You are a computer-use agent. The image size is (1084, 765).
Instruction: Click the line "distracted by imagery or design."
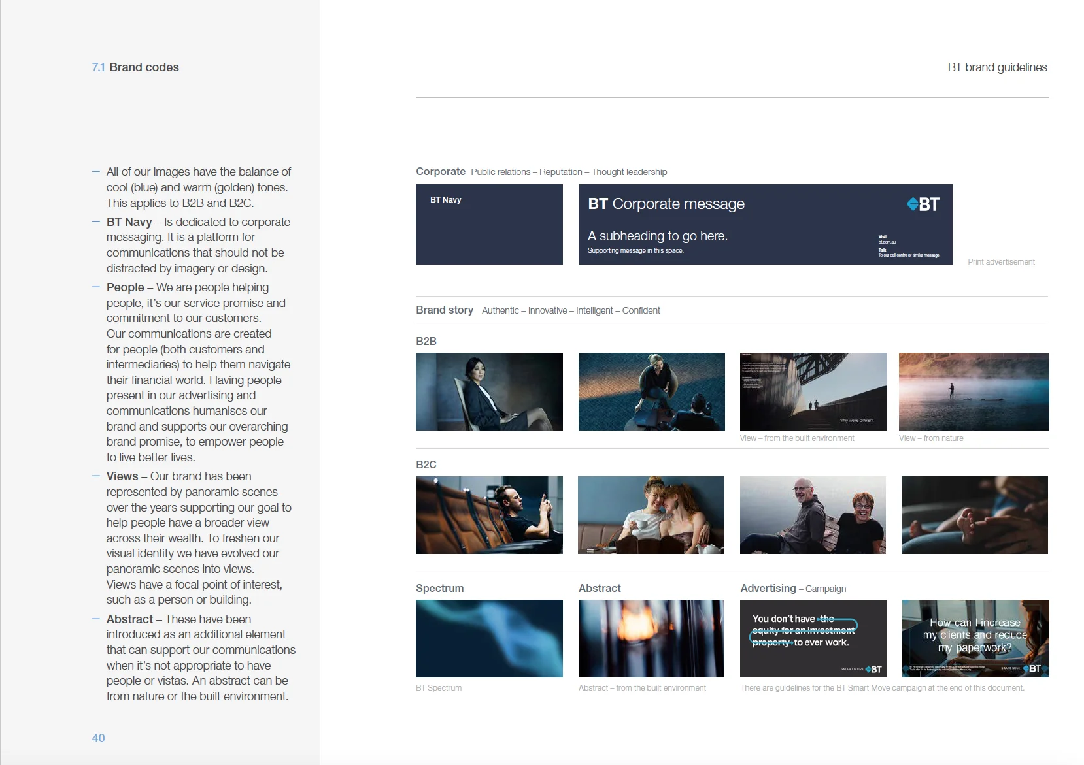(x=187, y=269)
